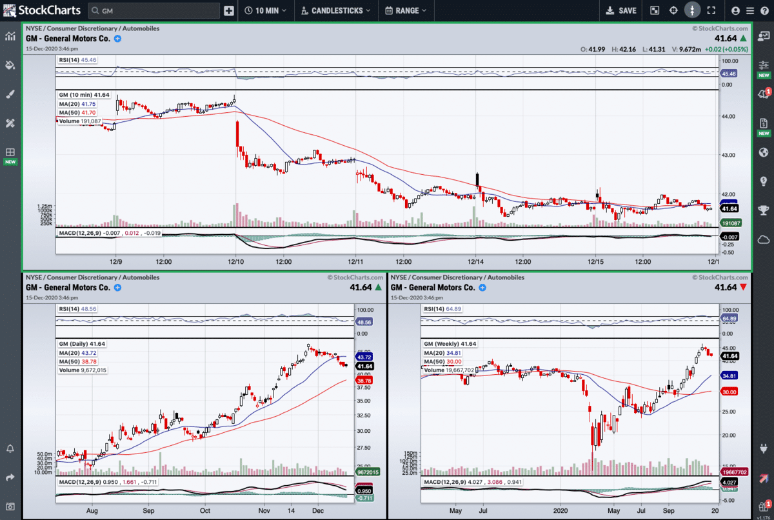Click the add chart plus icon beside search
Image resolution: width=774 pixels, height=520 pixels.
click(x=229, y=10)
